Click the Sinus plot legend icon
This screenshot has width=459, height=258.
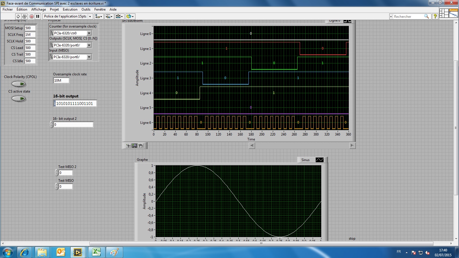(x=319, y=160)
